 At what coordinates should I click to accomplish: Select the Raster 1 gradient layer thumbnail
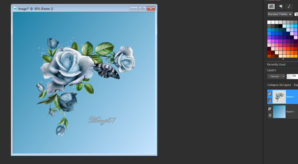(x=279, y=112)
